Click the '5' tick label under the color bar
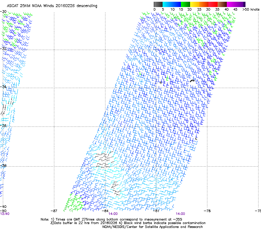 (x=163, y=10)
